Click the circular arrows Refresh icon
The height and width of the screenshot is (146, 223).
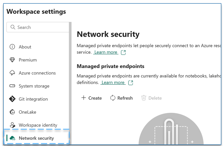pyautogui.click(x=113, y=98)
